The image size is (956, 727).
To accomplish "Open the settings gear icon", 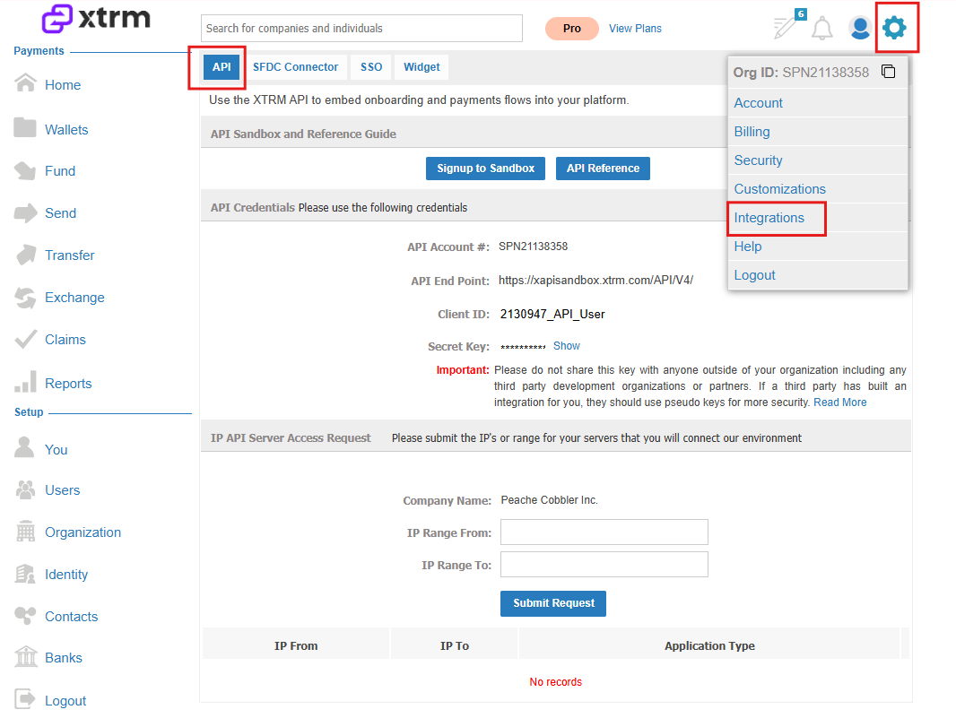I will tap(894, 28).
